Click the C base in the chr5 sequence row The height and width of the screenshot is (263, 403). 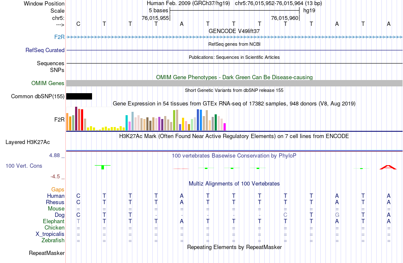78,24
